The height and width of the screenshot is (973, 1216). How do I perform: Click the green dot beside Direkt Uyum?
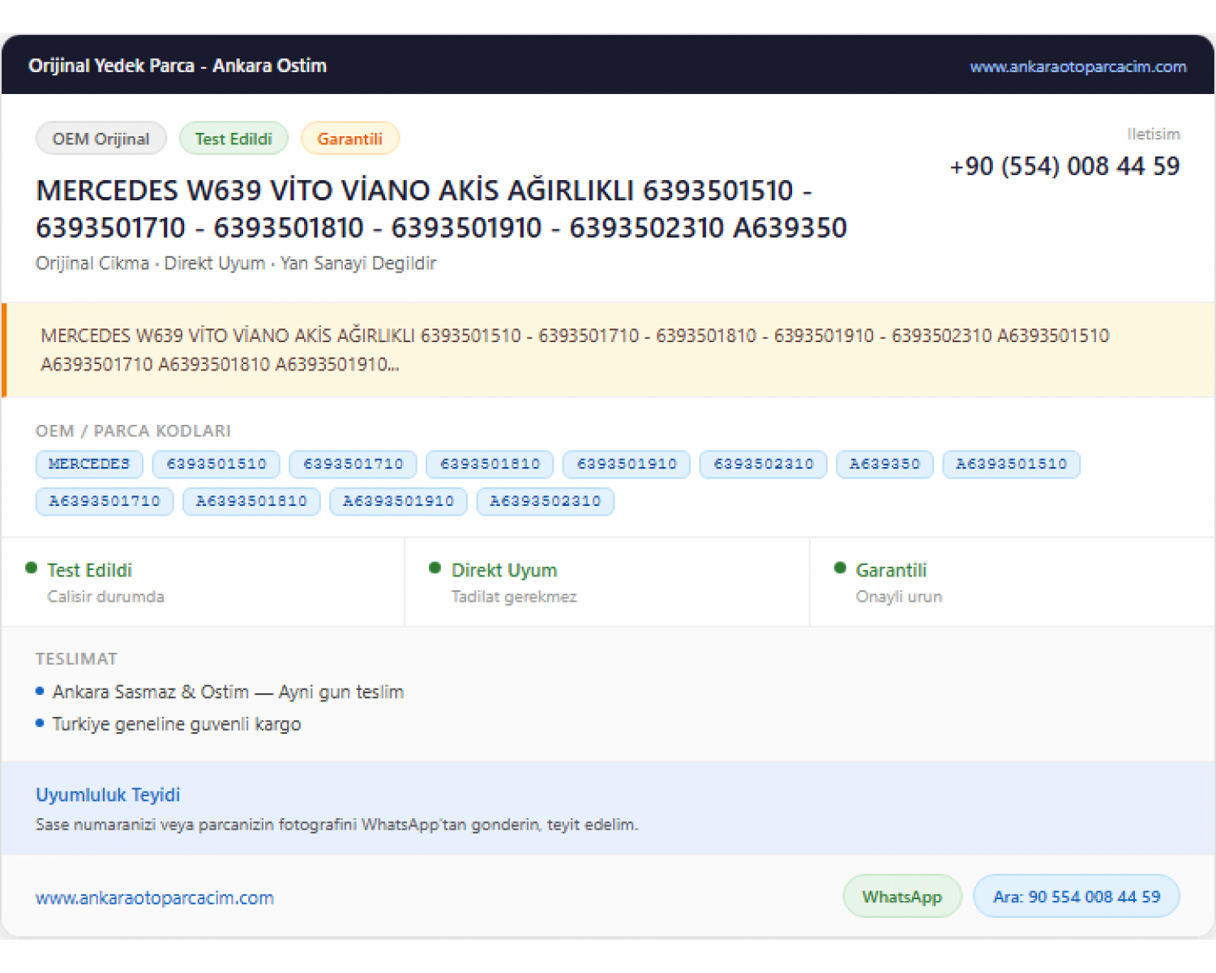pos(435,568)
